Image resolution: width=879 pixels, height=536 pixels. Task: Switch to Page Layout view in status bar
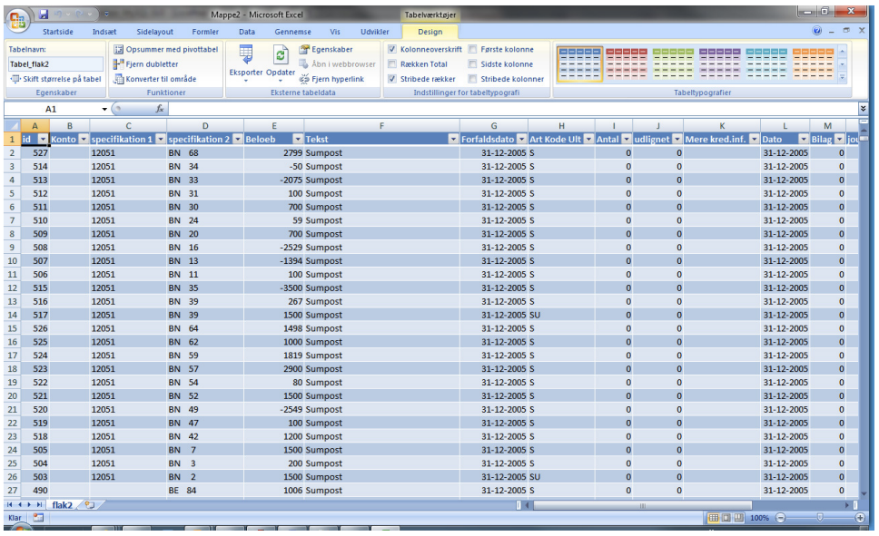coord(726,518)
